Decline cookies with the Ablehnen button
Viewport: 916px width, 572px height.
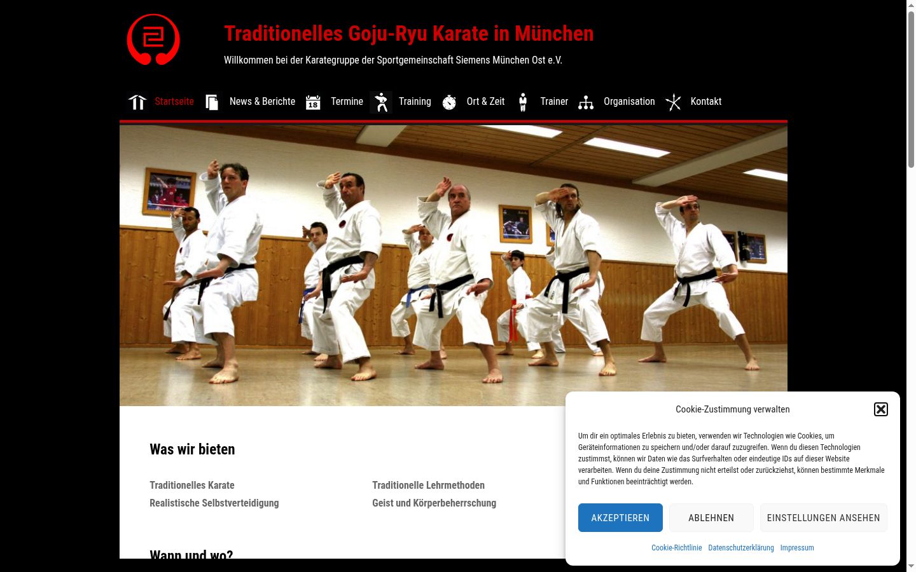click(x=711, y=518)
